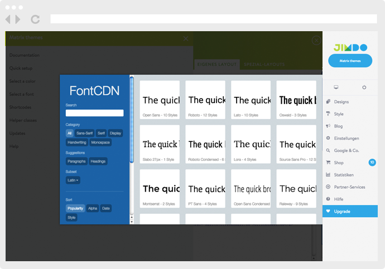The width and height of the screenshot is (385, 269).
Task: Open Select a font menu item
Action: (22, 94)
